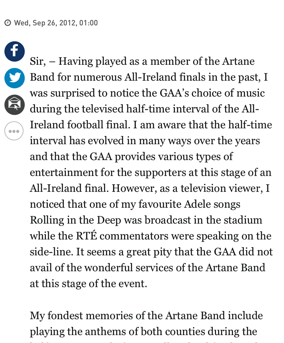Click on 'RTÉ commentators' in the paragraph
The width and height of the screenshot is (284, 343).
(122, 236)
